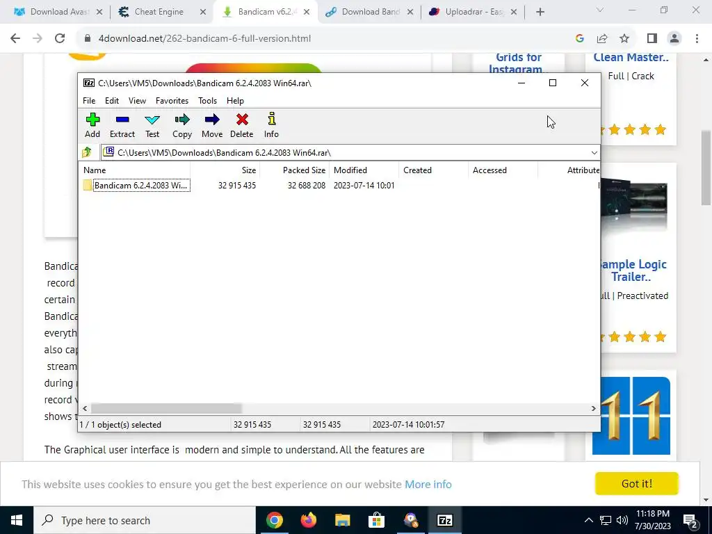Screen dimensions: 712x534
Task: Open the Clean Master.. link
Action: tap(631, 58)
